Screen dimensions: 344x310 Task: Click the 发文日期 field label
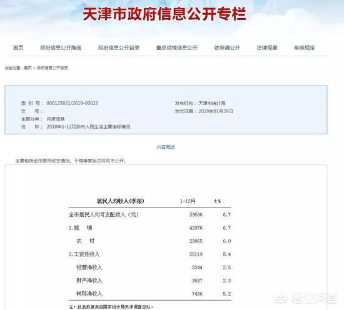(x=186, y=111)
